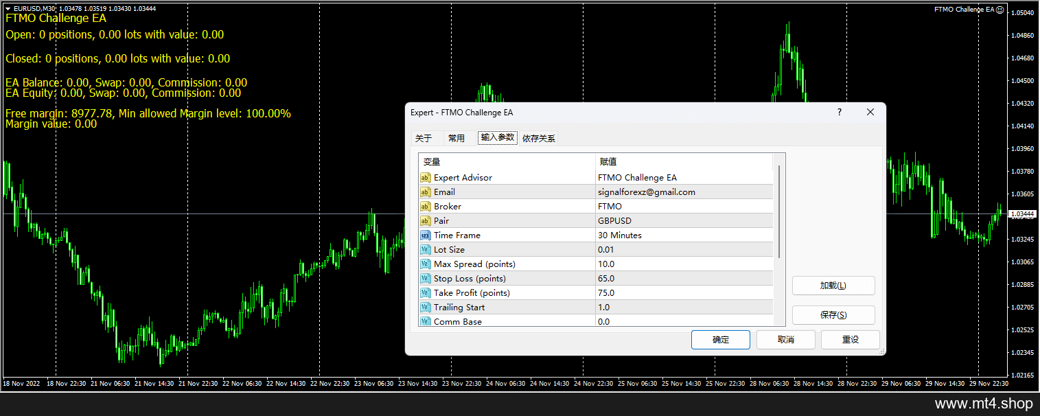
Task: Confirm with the 确定 button
Action: [721, 340]
